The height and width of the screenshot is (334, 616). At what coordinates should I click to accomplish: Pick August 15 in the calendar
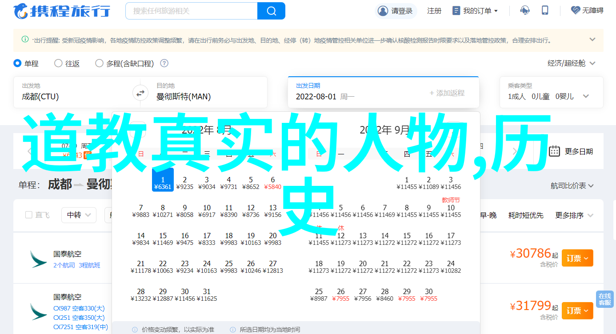pos(163,239)
